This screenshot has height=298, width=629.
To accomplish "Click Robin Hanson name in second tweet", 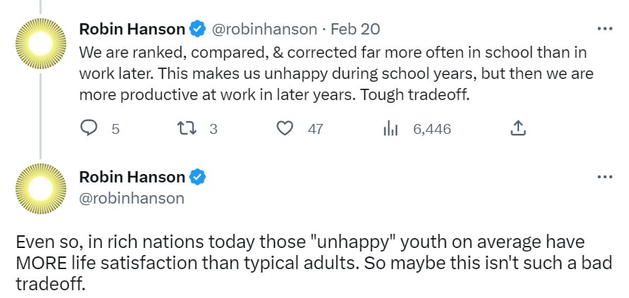I will click(x=133, y=177).
